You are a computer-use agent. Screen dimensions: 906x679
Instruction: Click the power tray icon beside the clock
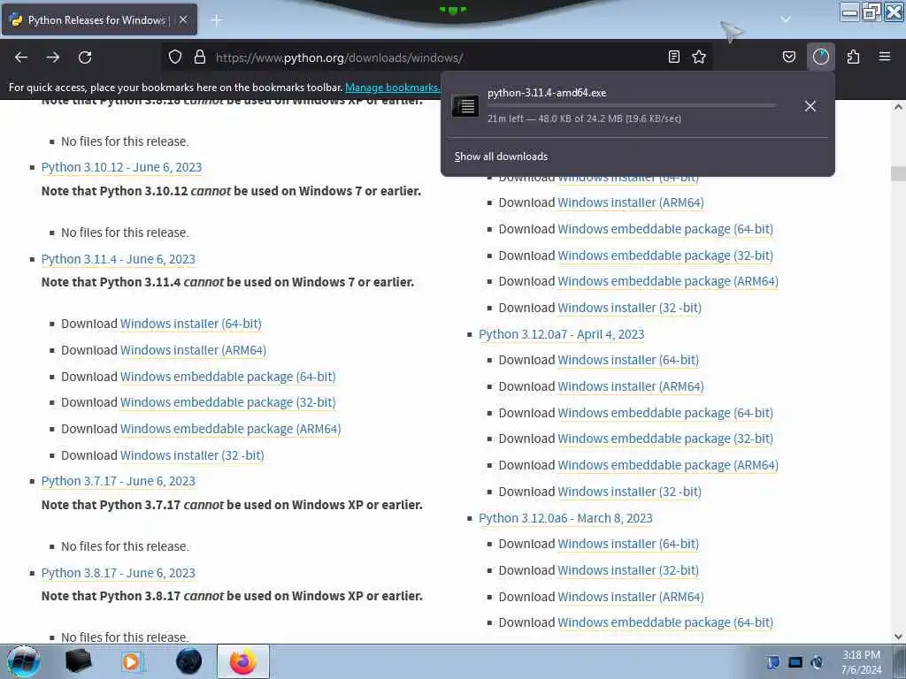point(817,662)
